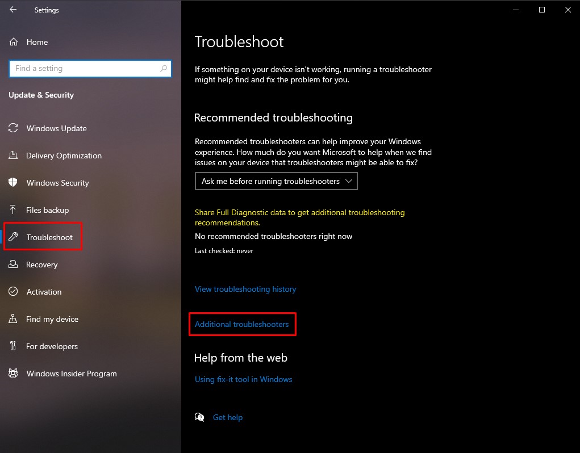Screen dimensions: 580x453
Task: Click View troubleshooting history
Action: pyautogui.click(x=245, y=289)
